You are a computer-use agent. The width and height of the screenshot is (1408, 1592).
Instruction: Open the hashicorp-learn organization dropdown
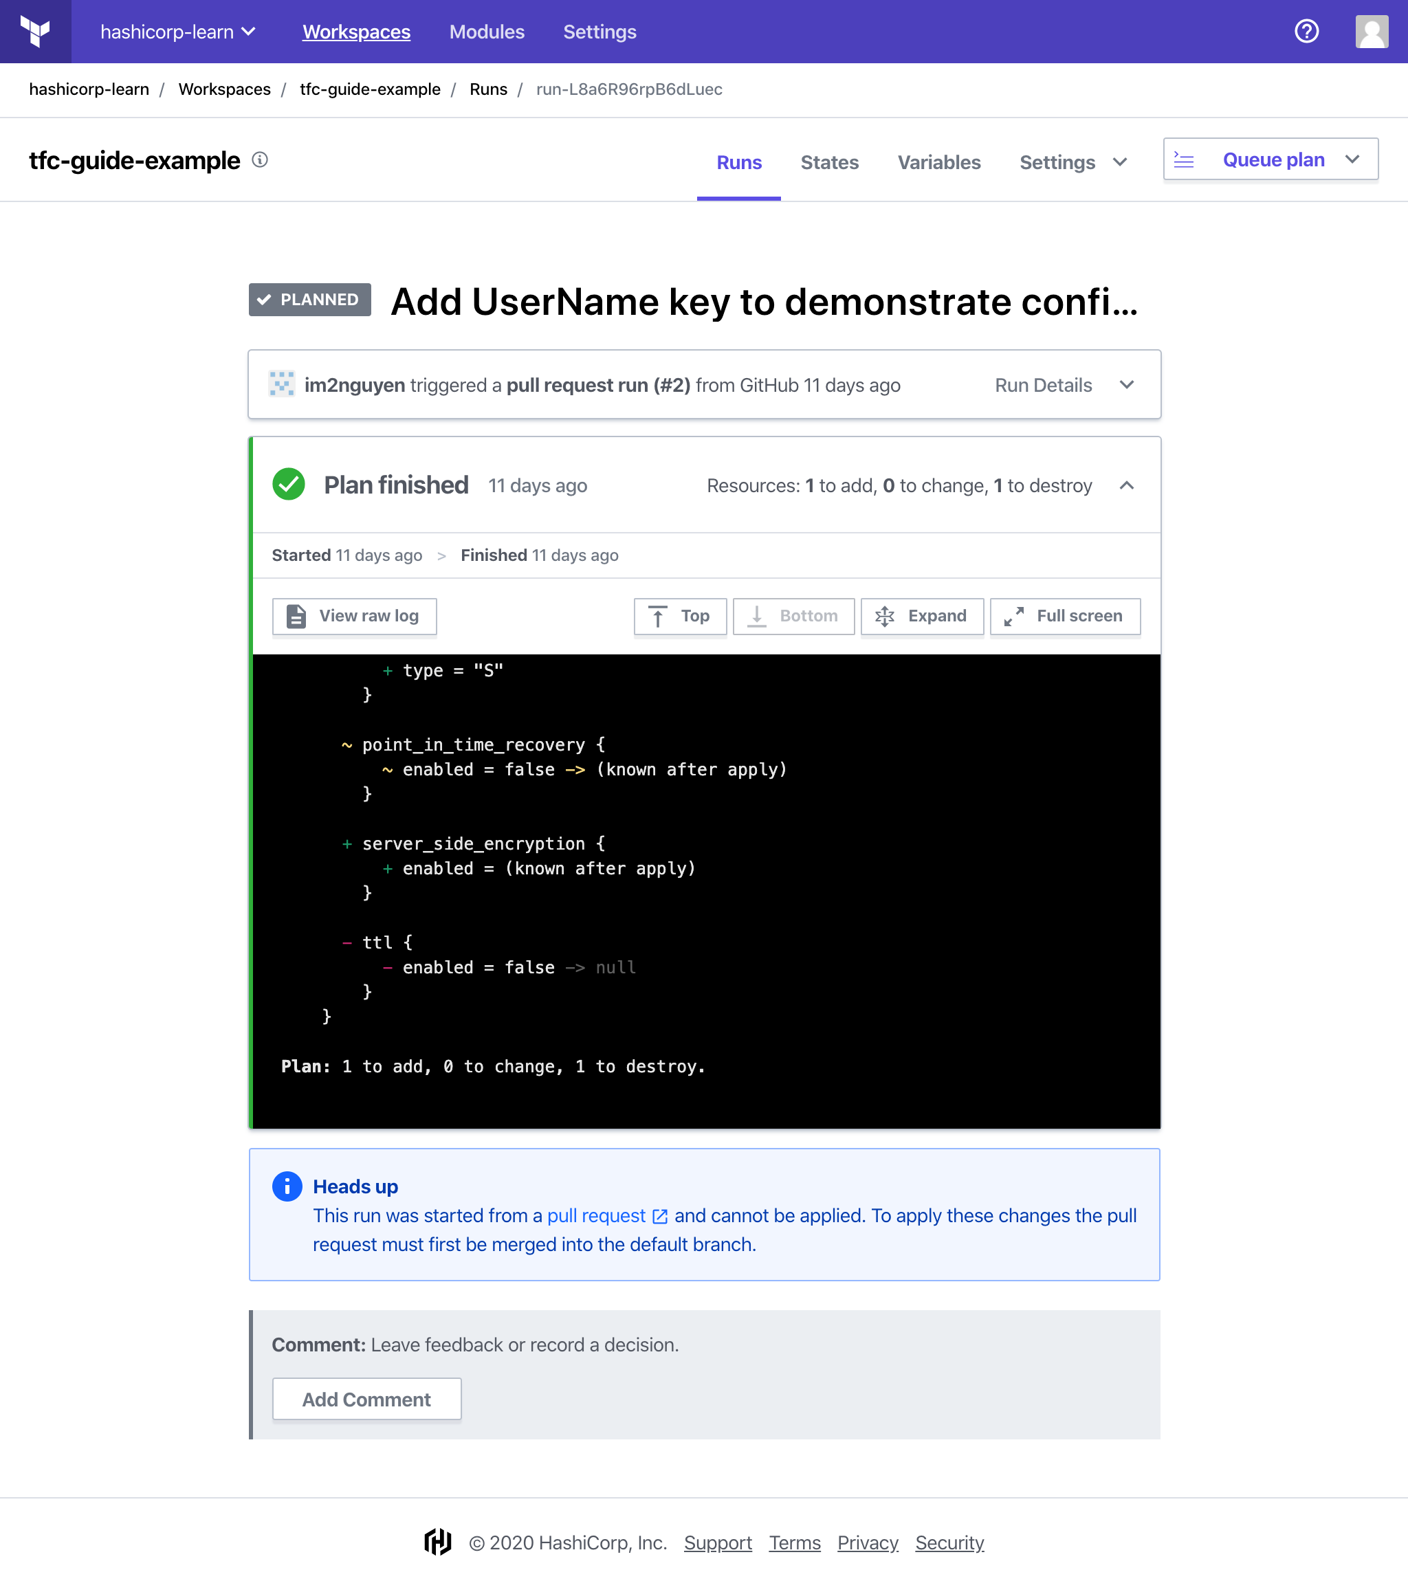[x=177, y=32]
